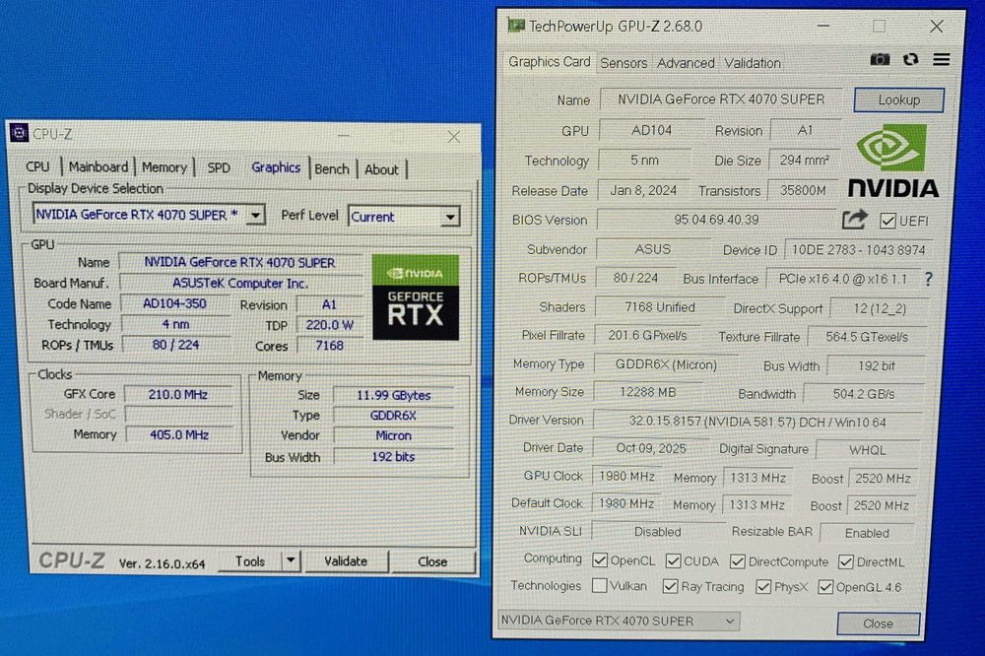985x656 pixels.
Task: Click the Lookup button
Action: 899,99
